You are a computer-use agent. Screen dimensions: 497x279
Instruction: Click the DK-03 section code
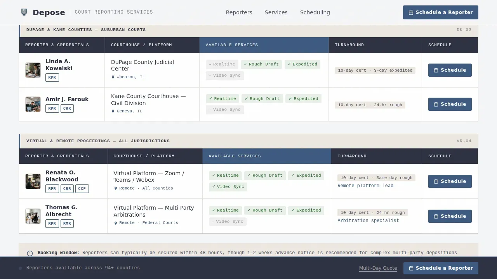(464, 30)
